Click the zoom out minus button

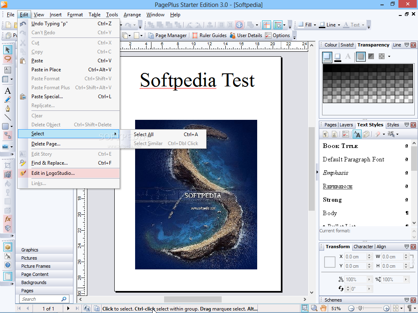pos(351,309)
